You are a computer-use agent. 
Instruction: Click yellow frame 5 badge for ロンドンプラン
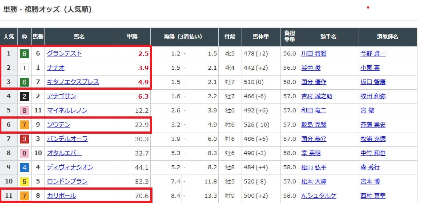click(24, 182)
